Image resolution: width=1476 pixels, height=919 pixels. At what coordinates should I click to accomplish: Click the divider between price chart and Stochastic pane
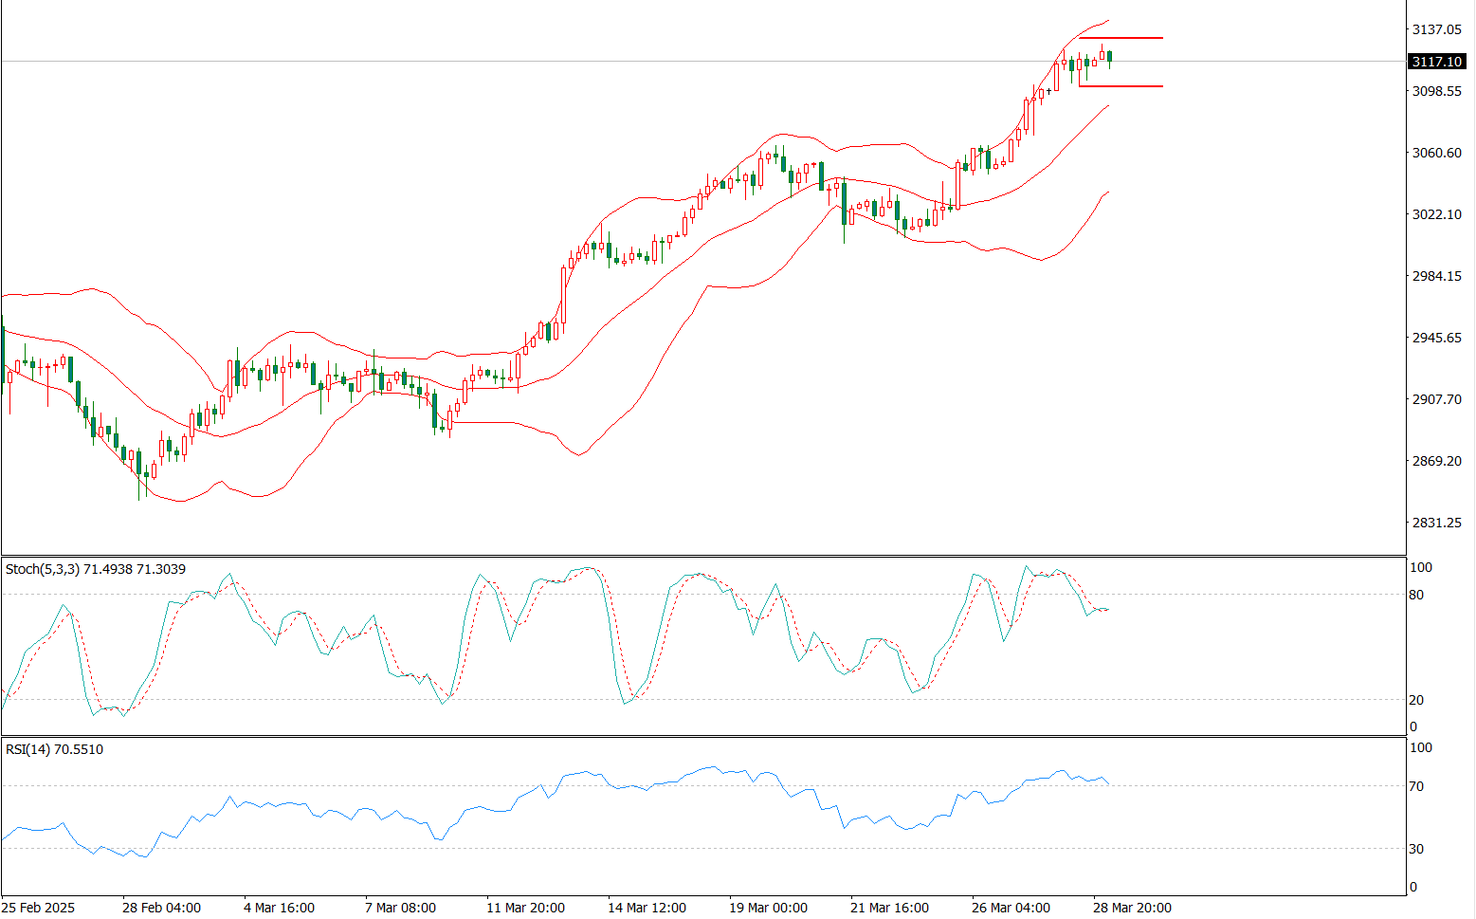[x=702, y=556]
